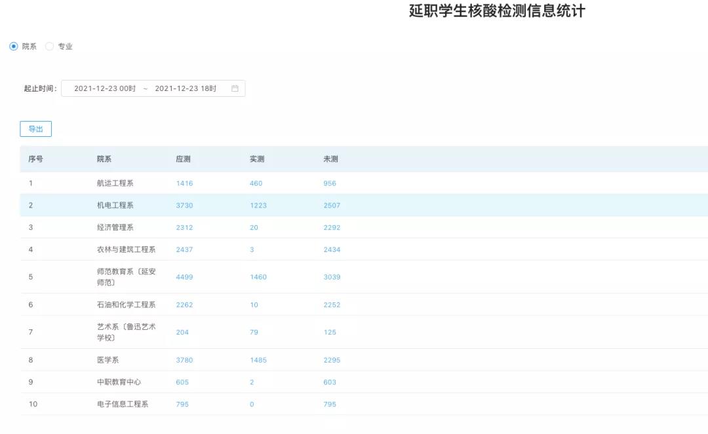Open 未测 value 2434 for 农林与建筑工程系

(x=332, y=249)
